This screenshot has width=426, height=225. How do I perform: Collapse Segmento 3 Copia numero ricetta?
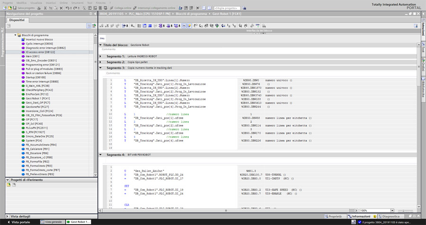point(100,68)
